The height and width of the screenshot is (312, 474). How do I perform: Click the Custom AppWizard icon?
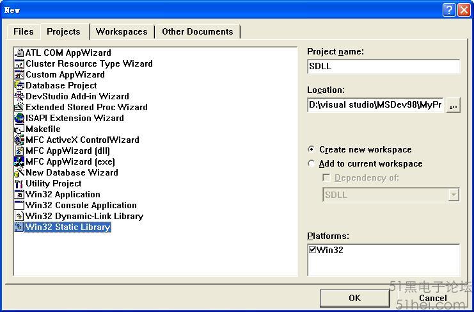19,74
